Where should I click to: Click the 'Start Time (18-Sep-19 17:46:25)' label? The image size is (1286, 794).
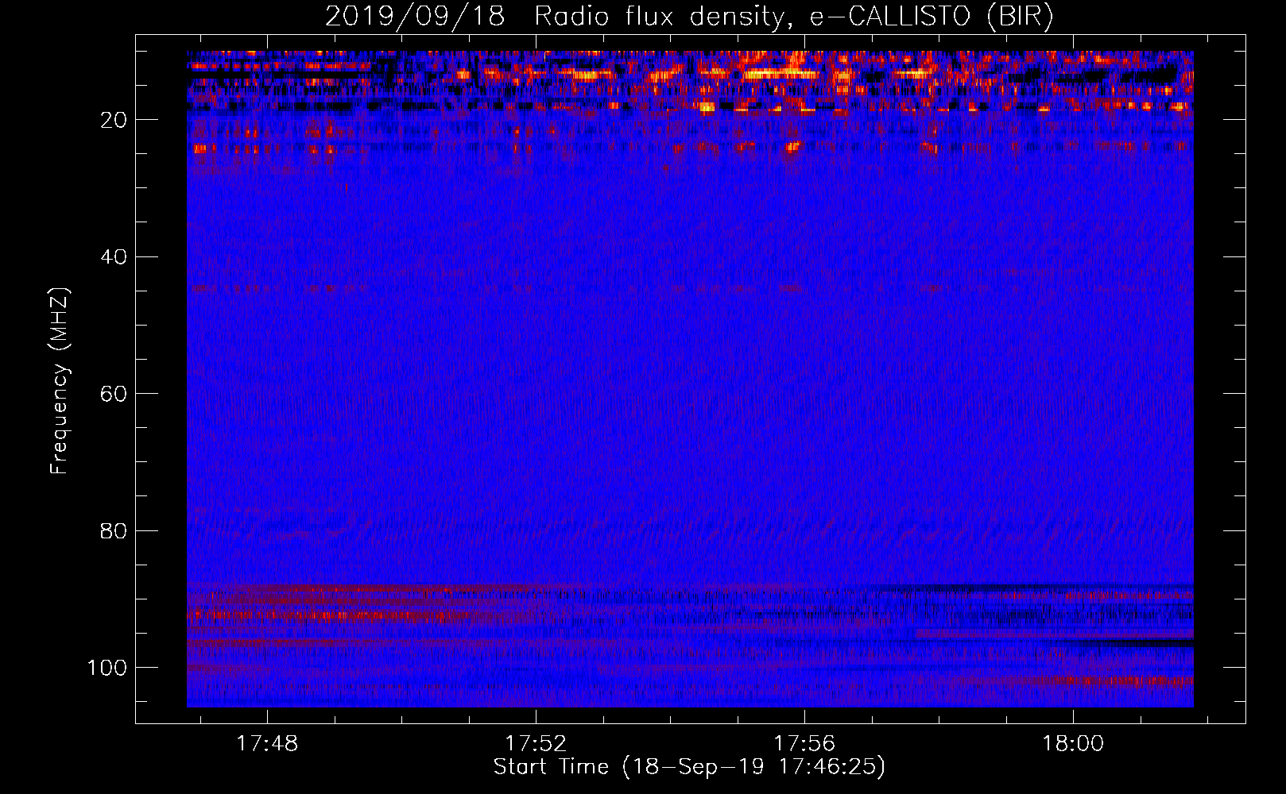click(x=689, y=767)
